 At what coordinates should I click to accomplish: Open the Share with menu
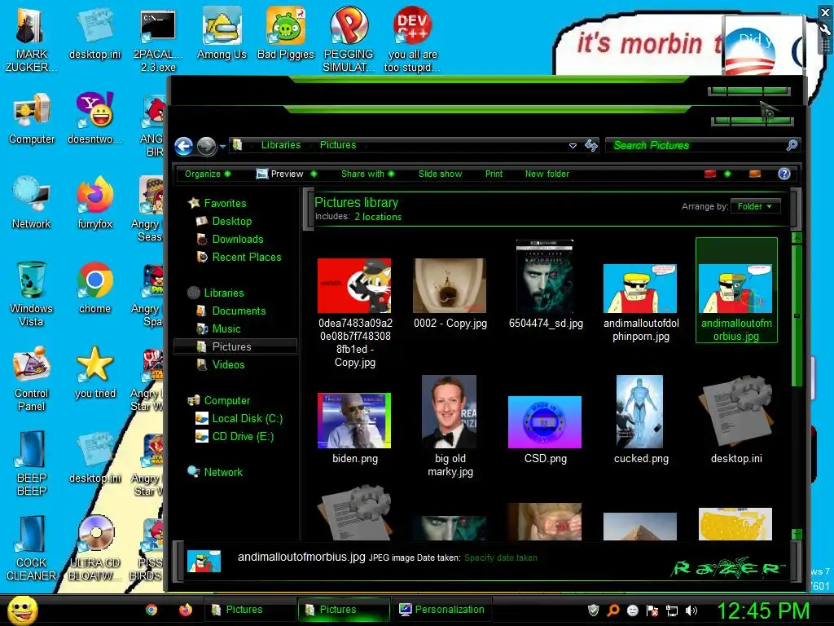pos(367,174)
